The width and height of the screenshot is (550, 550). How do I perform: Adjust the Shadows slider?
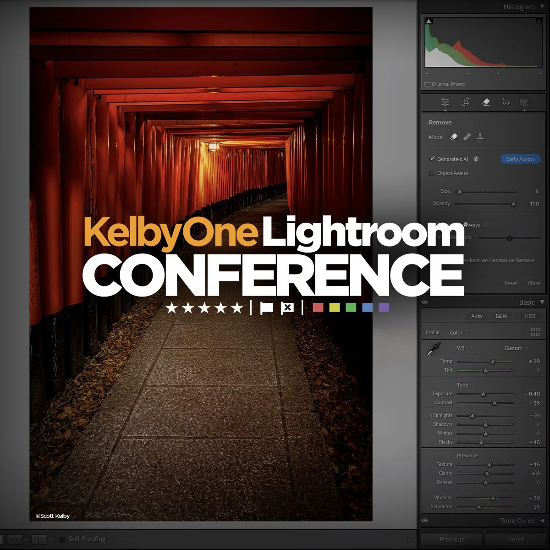coord(485,425)
